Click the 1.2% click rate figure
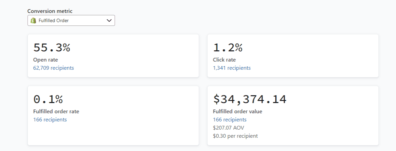Screen dimensions: 396x151 (228, 48)
